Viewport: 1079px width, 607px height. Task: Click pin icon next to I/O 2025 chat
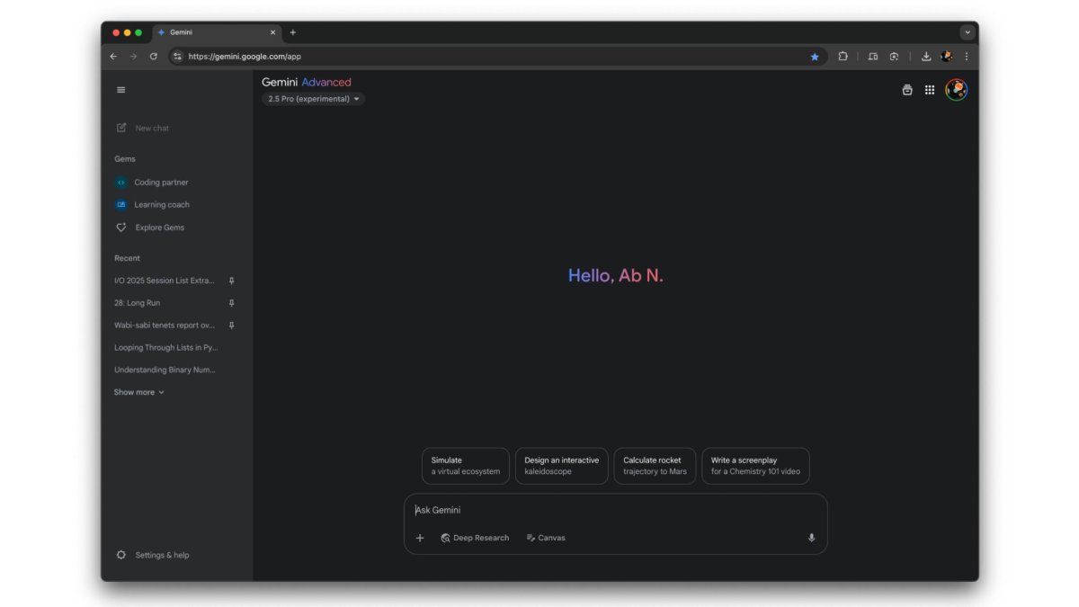tap(231, 281)
